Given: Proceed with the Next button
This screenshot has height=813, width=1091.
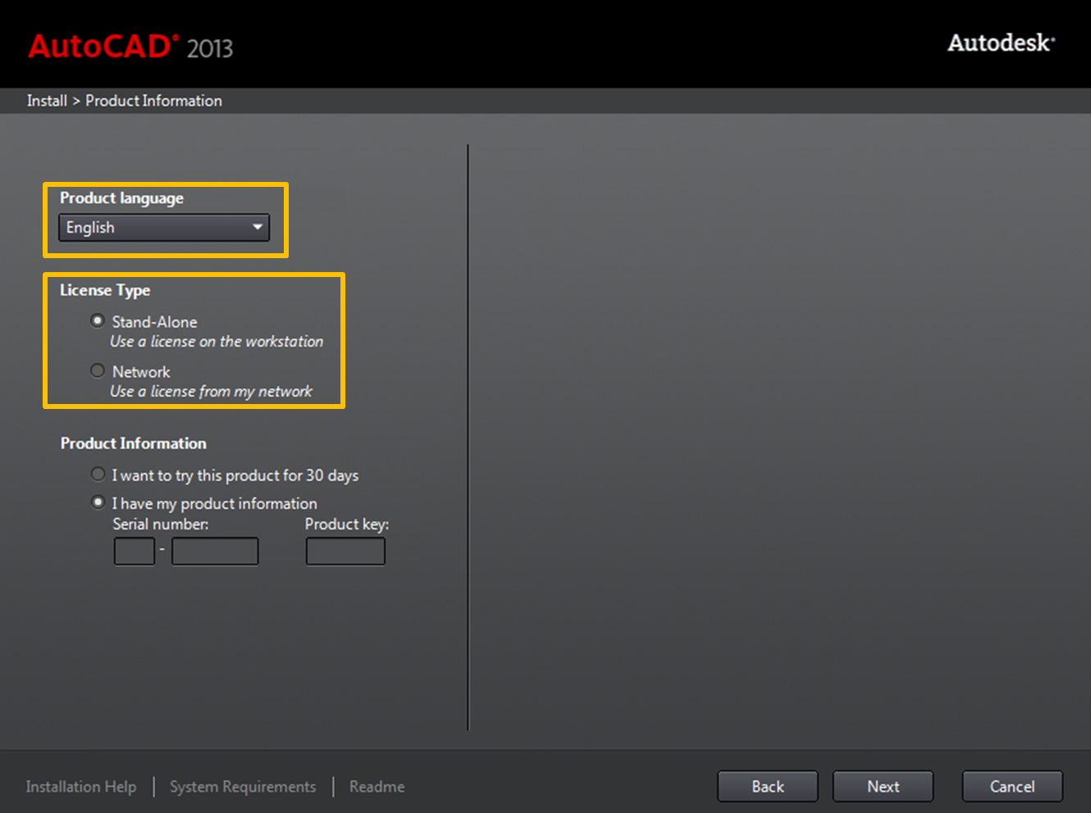Looking at the screenshot, I should click(883, 787).
